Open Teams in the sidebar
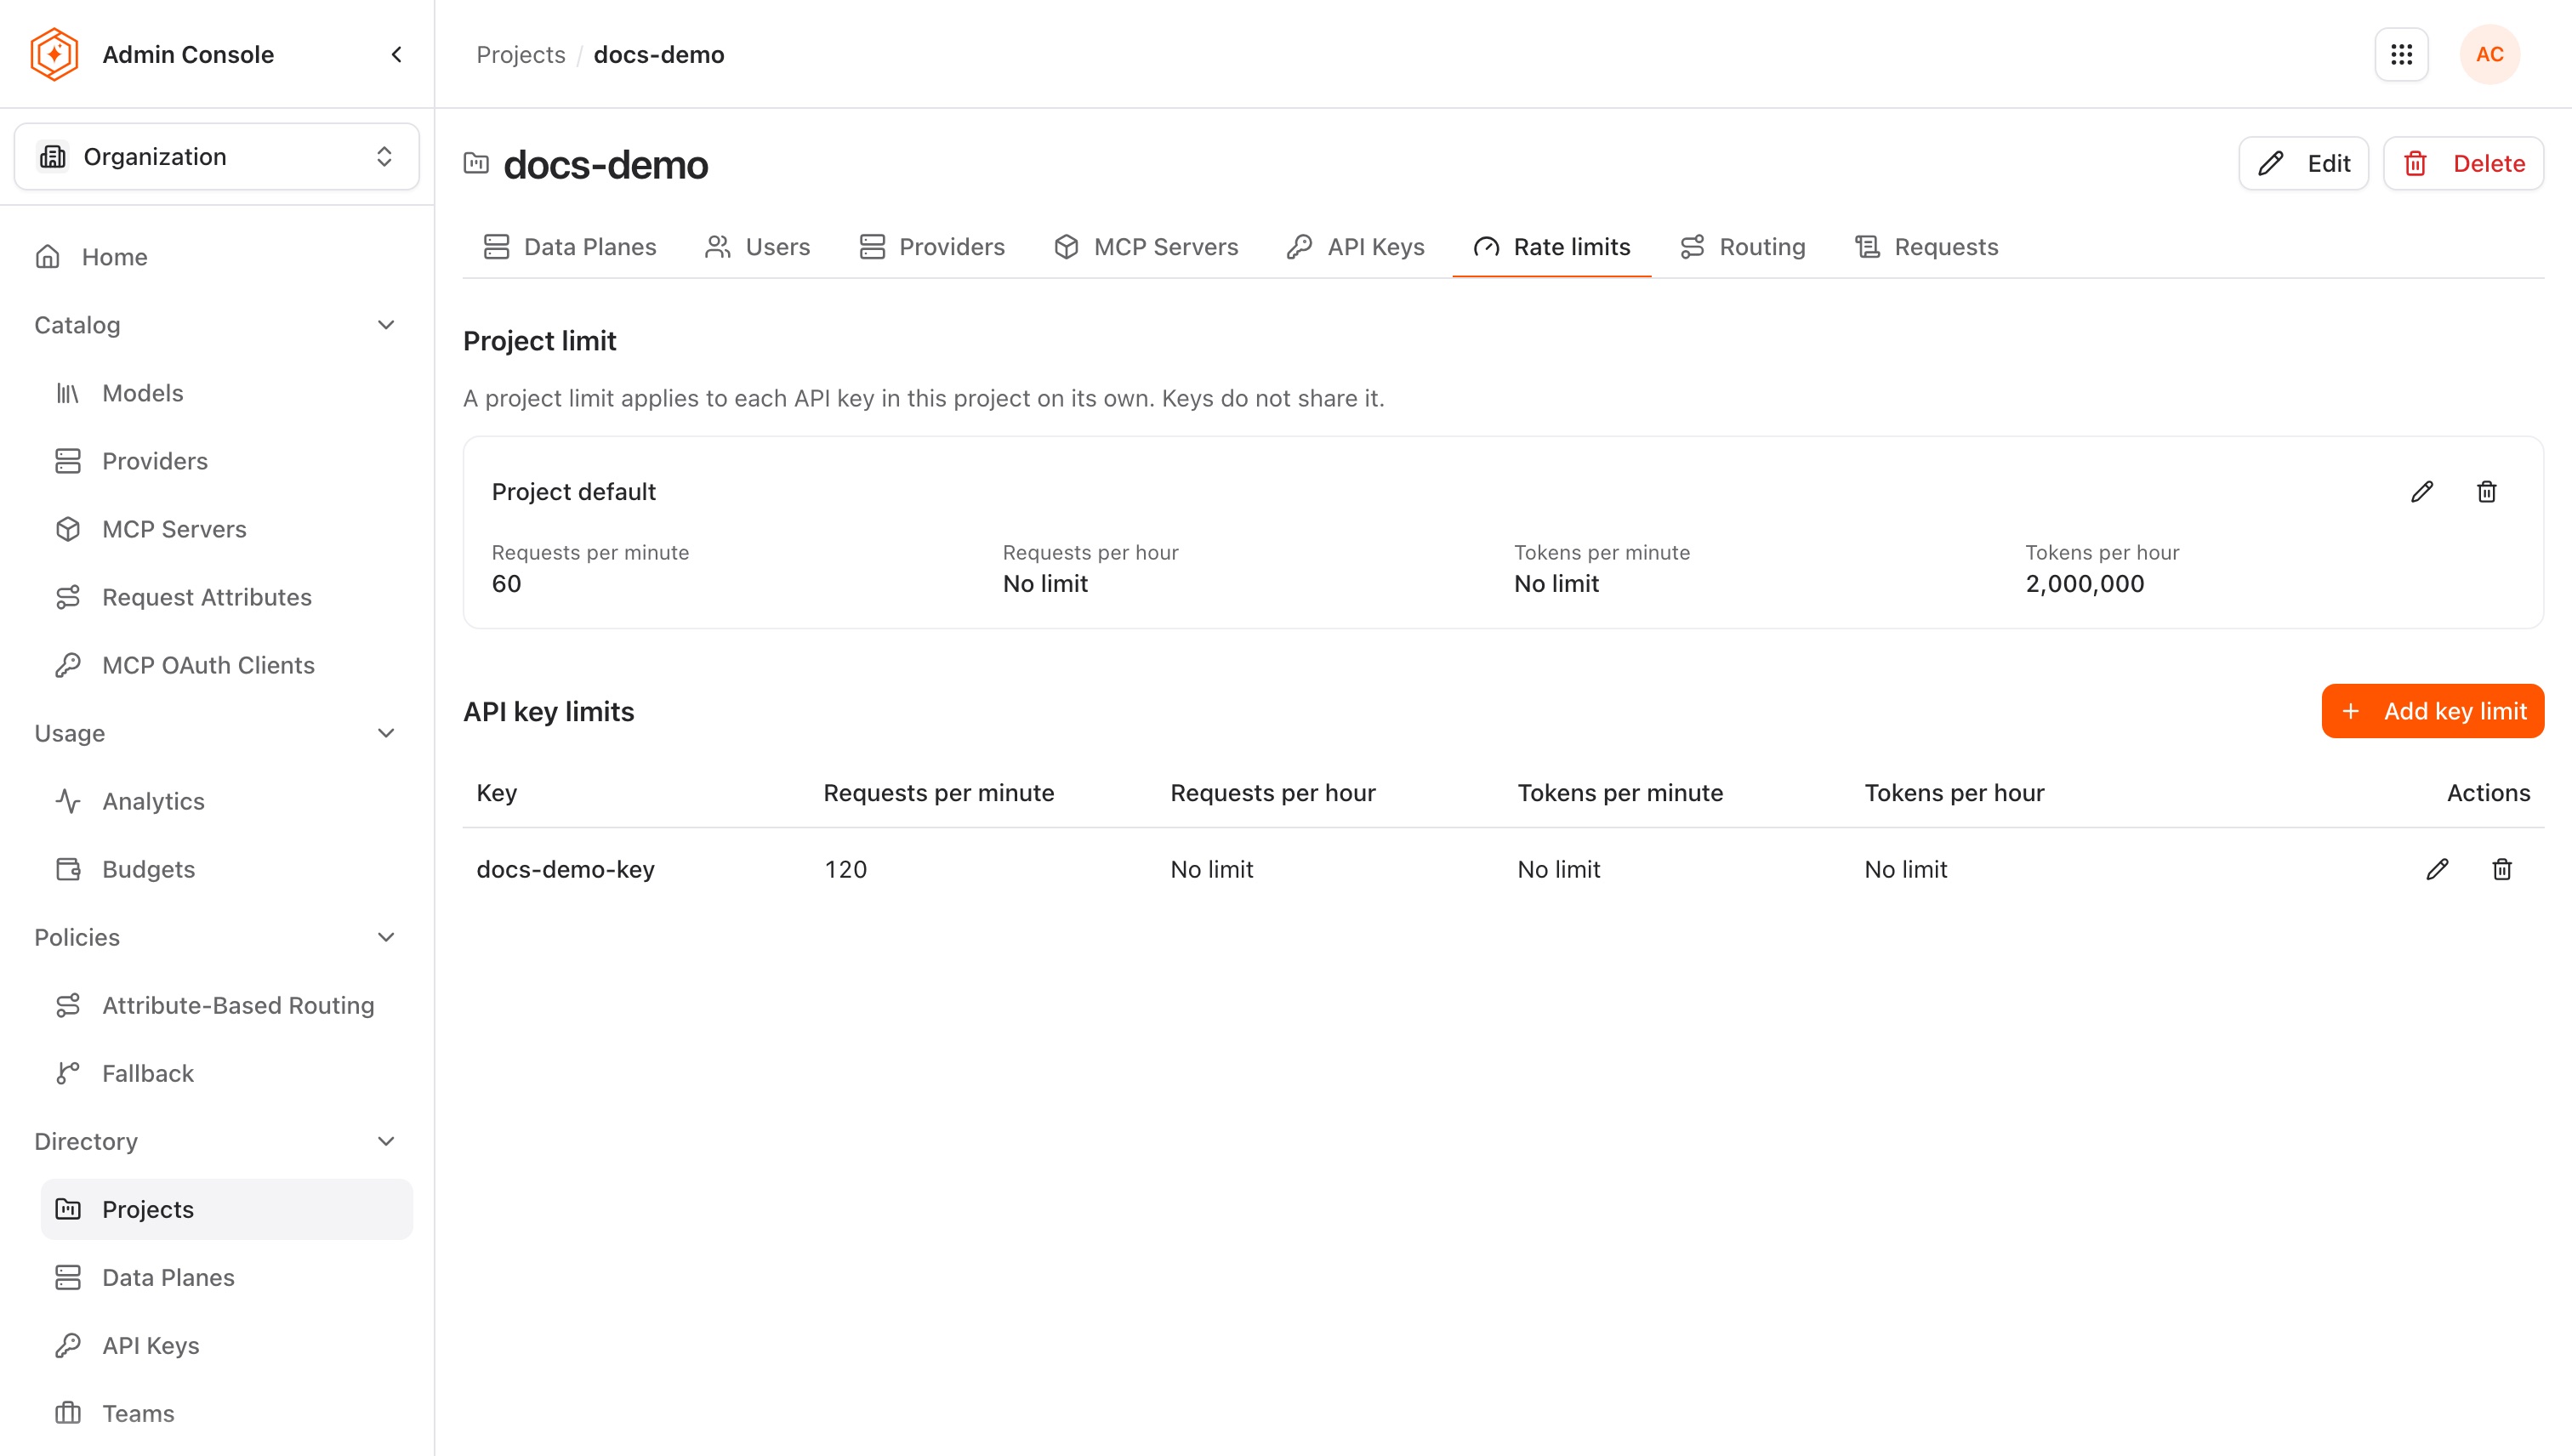Viewport: 2572px width, 1456px height. (226, 1413)
